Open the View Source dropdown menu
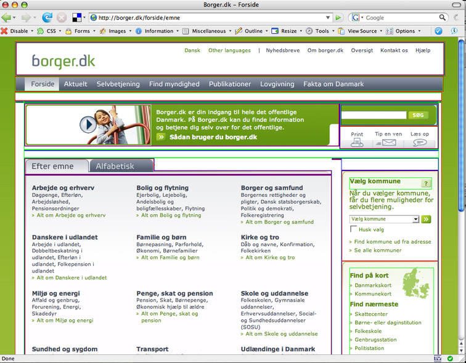Image resolution: width=466 pixels, height=363 pixels. click(360, 31)
